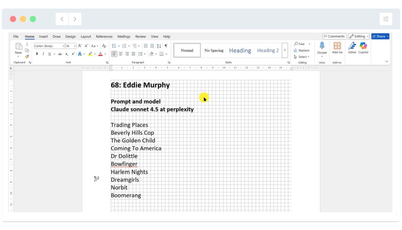This screenshot has width=402, height=230.
Task: Toggle show paragraph marks pilcrow
Action: coord(166,46)
